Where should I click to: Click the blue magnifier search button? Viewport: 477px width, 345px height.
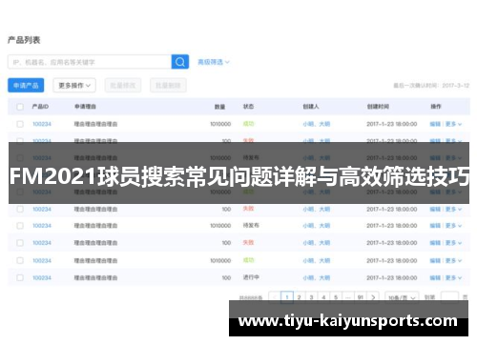coord(180,62)
